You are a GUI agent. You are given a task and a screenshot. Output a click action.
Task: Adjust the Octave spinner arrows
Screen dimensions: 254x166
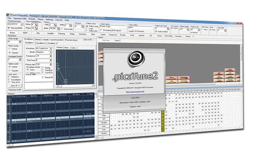coord(82,26)
